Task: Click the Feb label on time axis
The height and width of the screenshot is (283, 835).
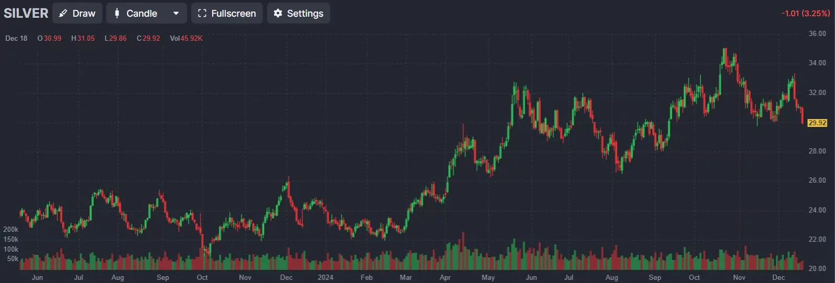Action: pyautogui.click(x=367, y=277)
